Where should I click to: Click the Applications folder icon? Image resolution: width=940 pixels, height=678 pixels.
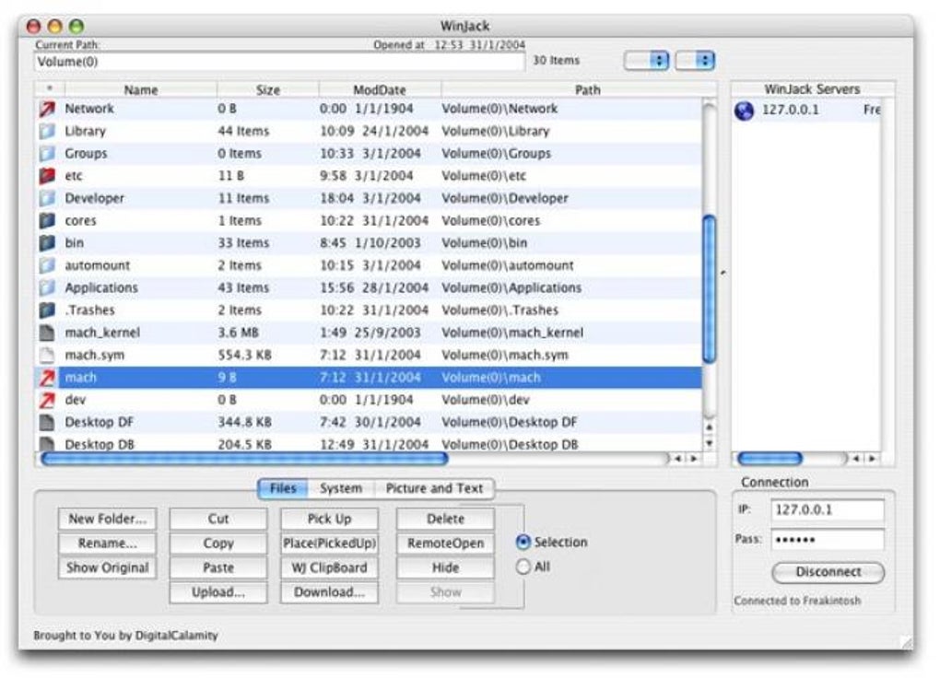click(x=47, y=287)
